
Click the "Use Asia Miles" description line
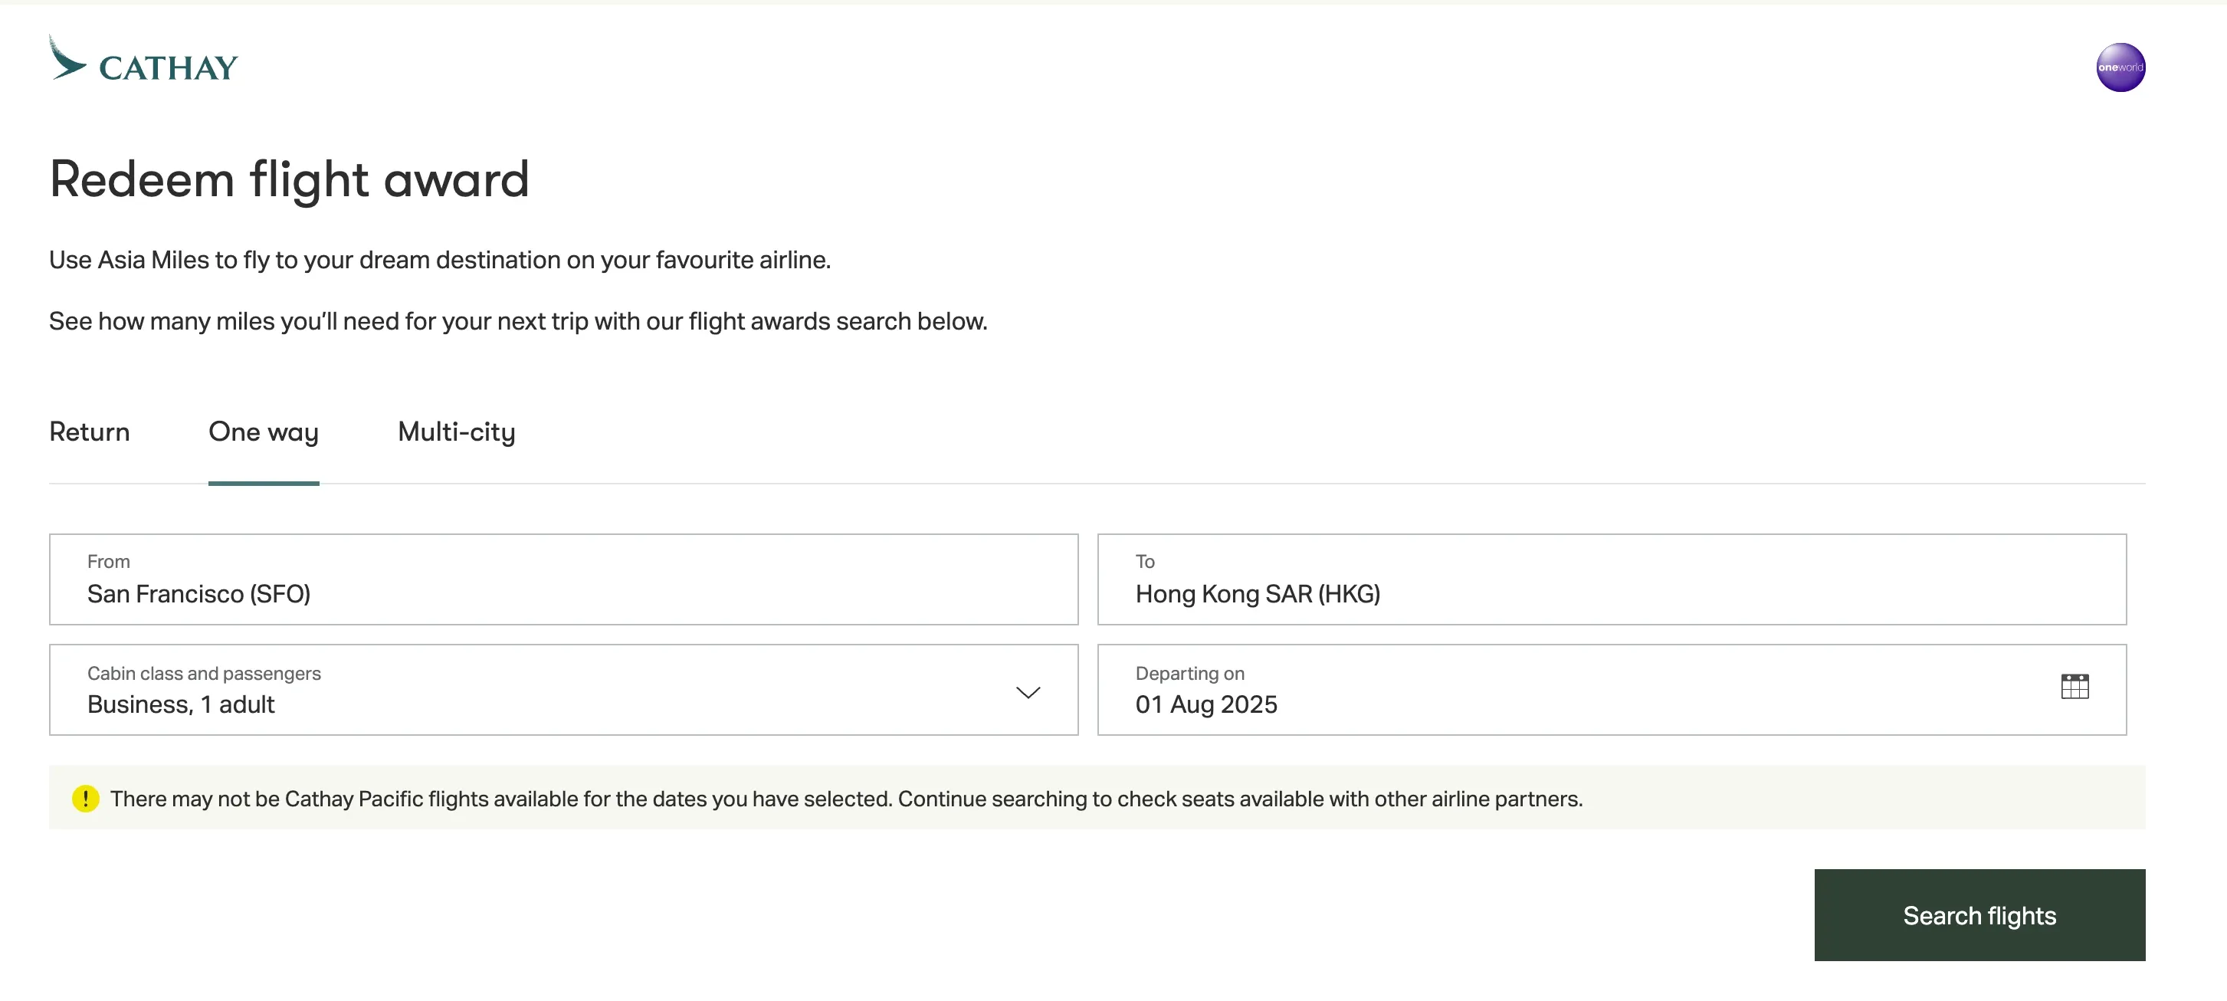[x=439, y=260]
